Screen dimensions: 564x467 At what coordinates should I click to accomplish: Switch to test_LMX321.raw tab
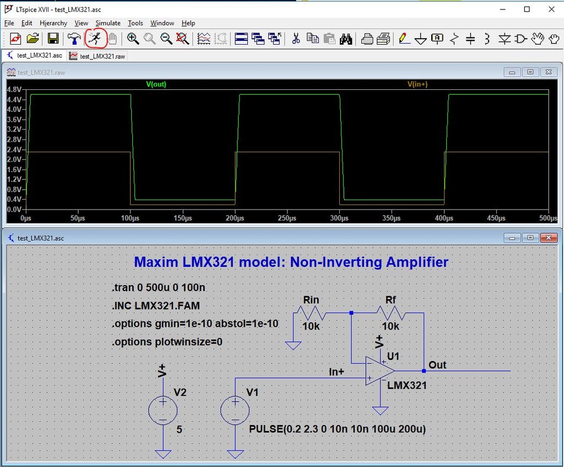(x=97, y=56)
